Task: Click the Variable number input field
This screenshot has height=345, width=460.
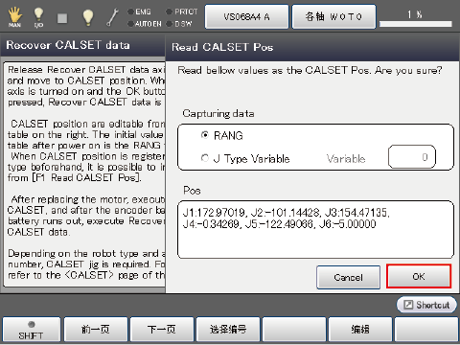Action: click(412, 157)
